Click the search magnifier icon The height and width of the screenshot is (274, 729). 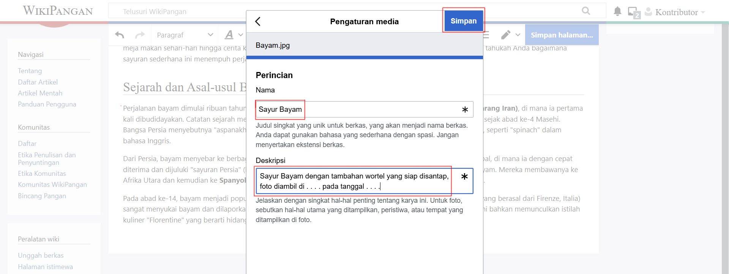click(x=586, y=11)
